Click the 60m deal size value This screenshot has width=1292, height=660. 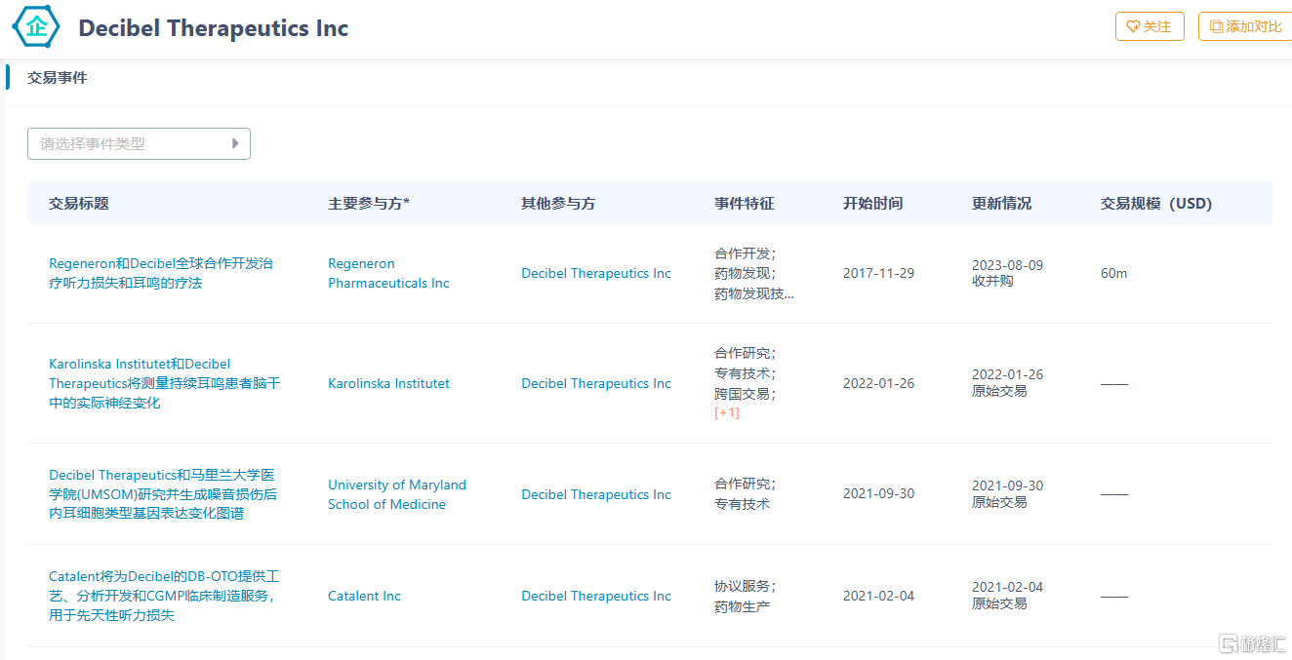[1113, 273]
